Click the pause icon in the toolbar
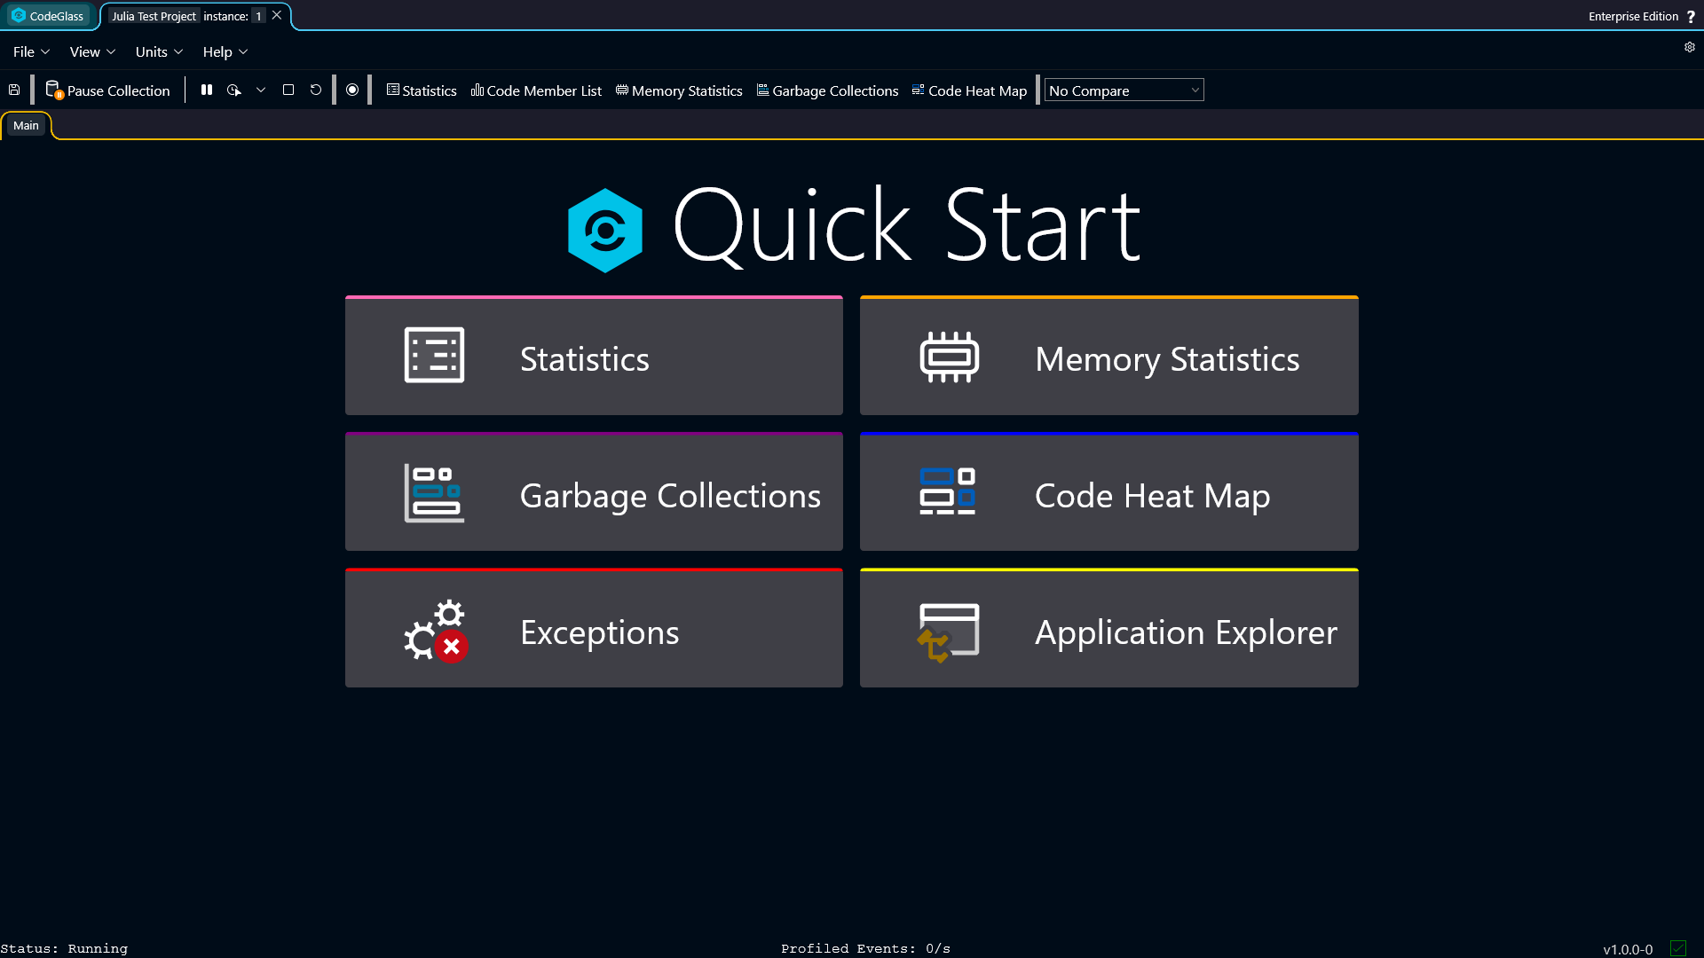Viewport: 1704px width, 958px height. click(x=207, y=90)
